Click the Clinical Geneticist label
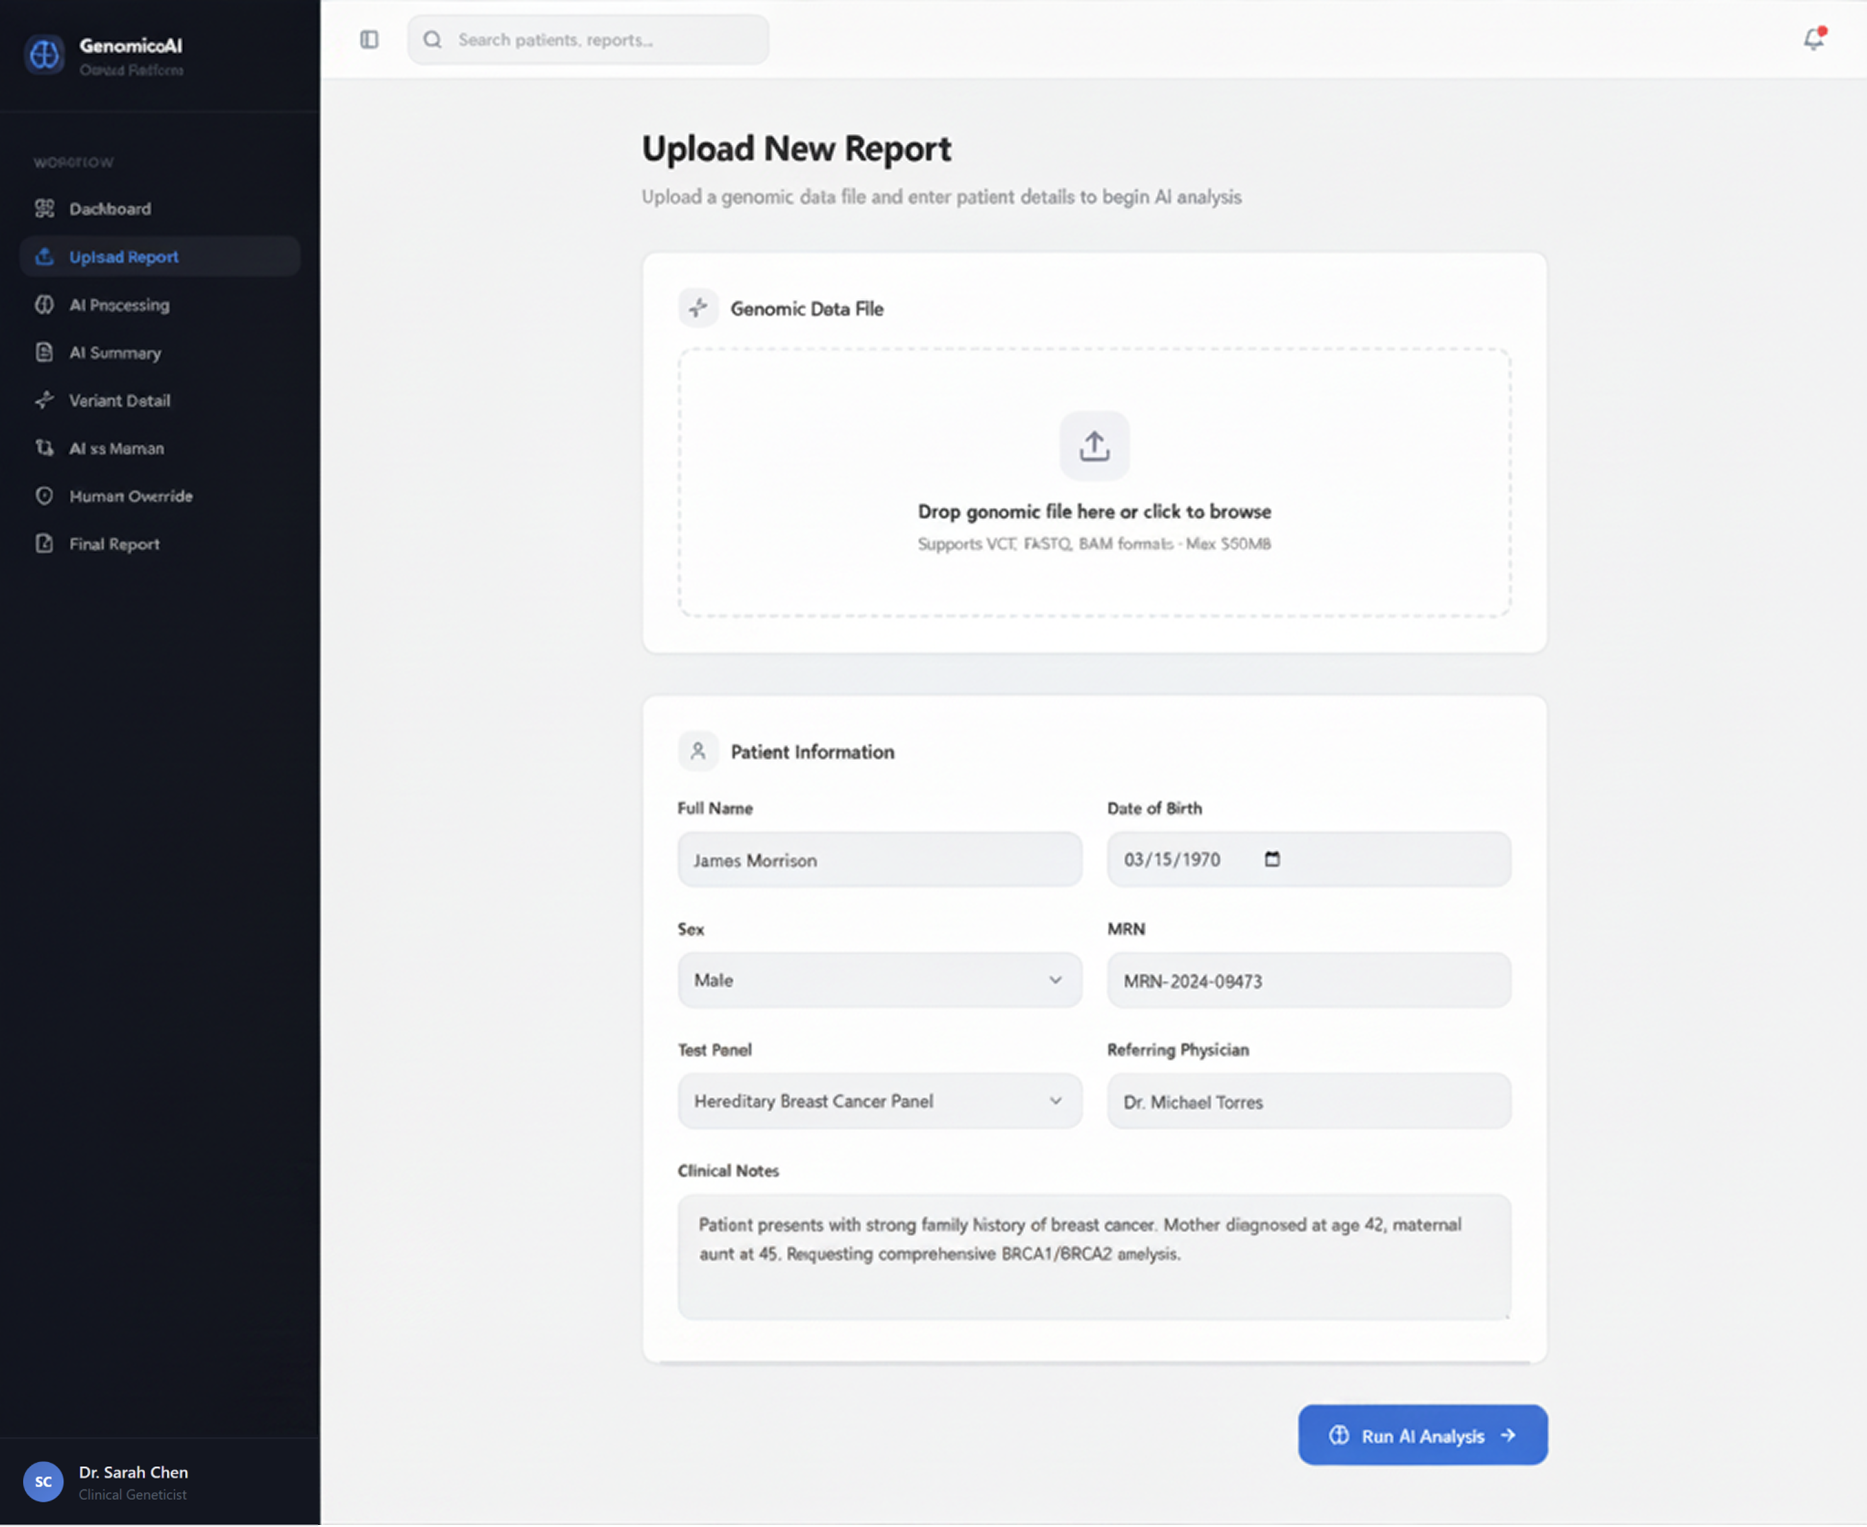 [133, 1494]
